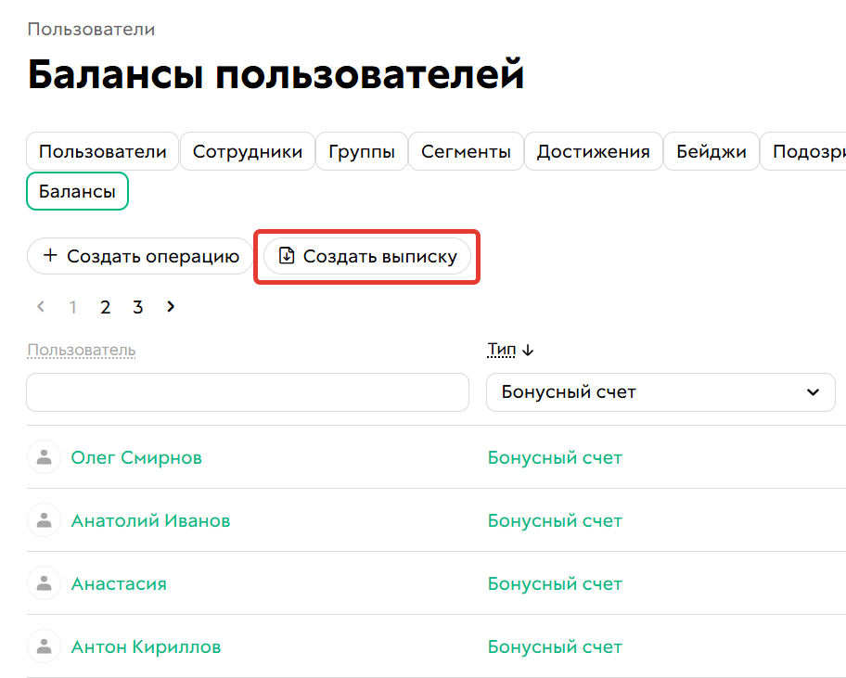Toggle sorting by the Пользователь column
Image resolution: width=846 pixels, height=678 pixels.
[81, 351]
